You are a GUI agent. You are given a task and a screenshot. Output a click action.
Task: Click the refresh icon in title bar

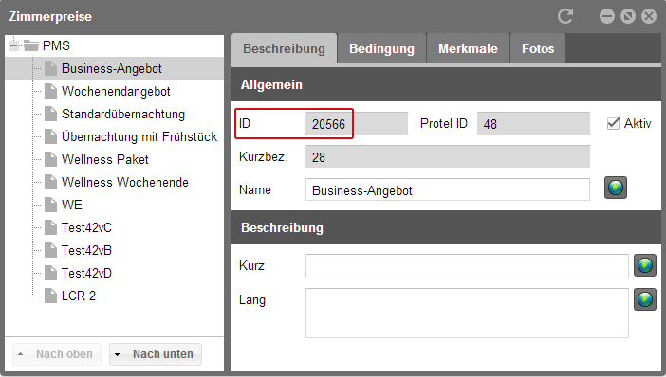(565, 16)
